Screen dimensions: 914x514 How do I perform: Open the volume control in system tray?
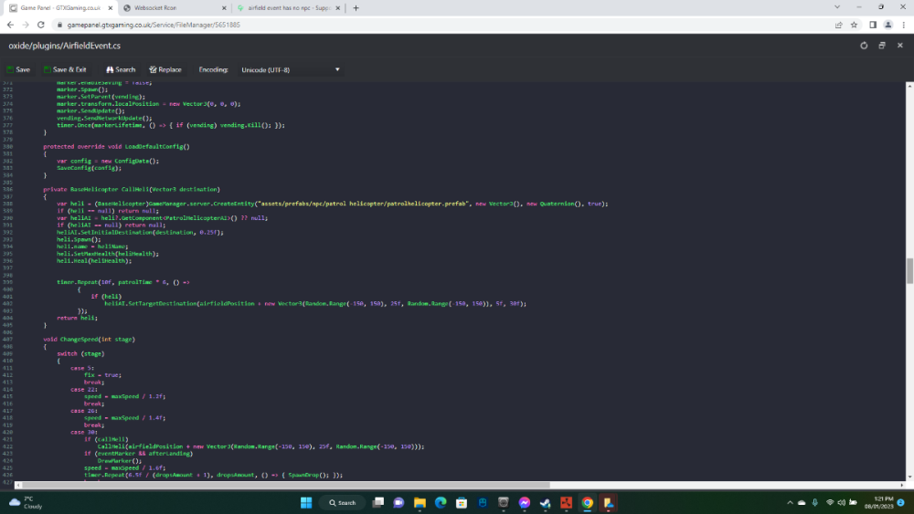coord(841,502)
